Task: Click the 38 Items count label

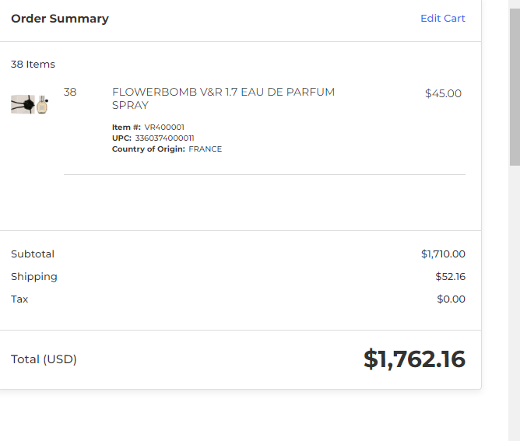Action: click(33, 65)
